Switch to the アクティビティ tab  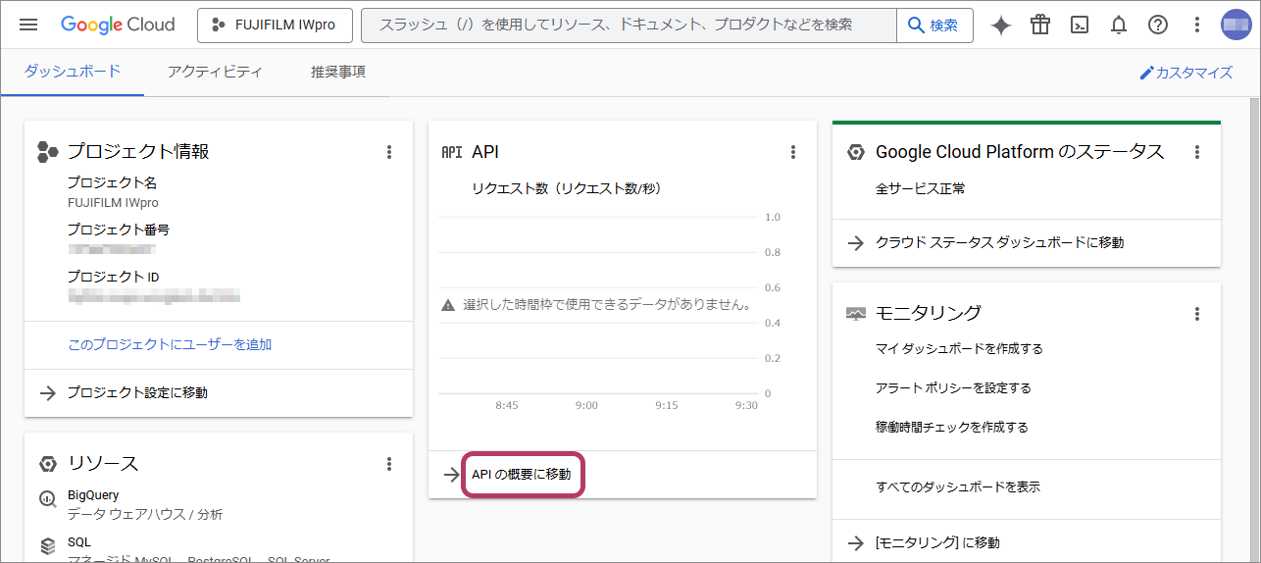pyautogui.click(x=215, y=72)
